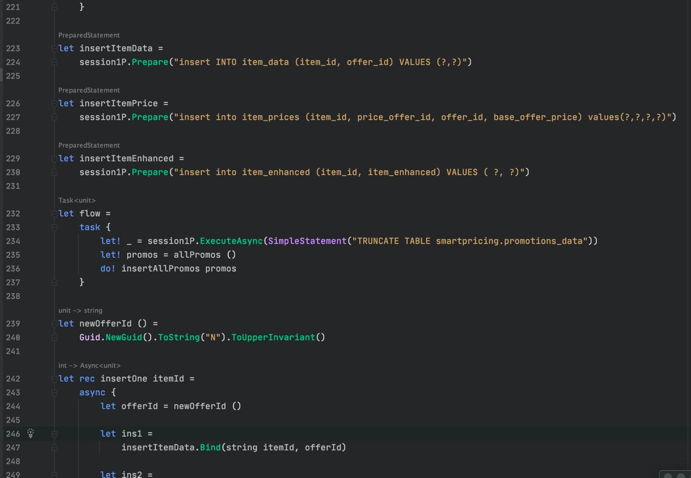Click the NewGuid method call
This screenshot has width=691, height=478.
(x=124, y=338)
